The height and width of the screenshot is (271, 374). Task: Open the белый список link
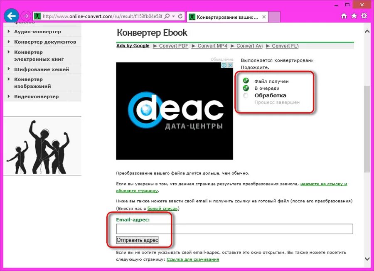coord(162,209)
